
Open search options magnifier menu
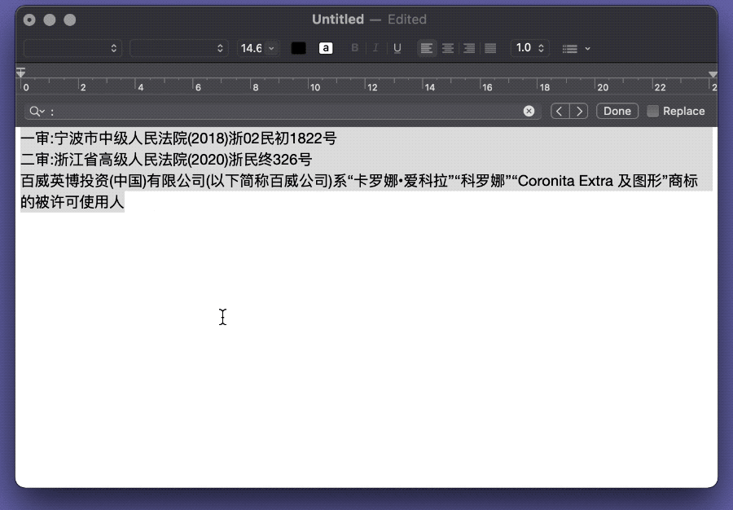(37, 112)
